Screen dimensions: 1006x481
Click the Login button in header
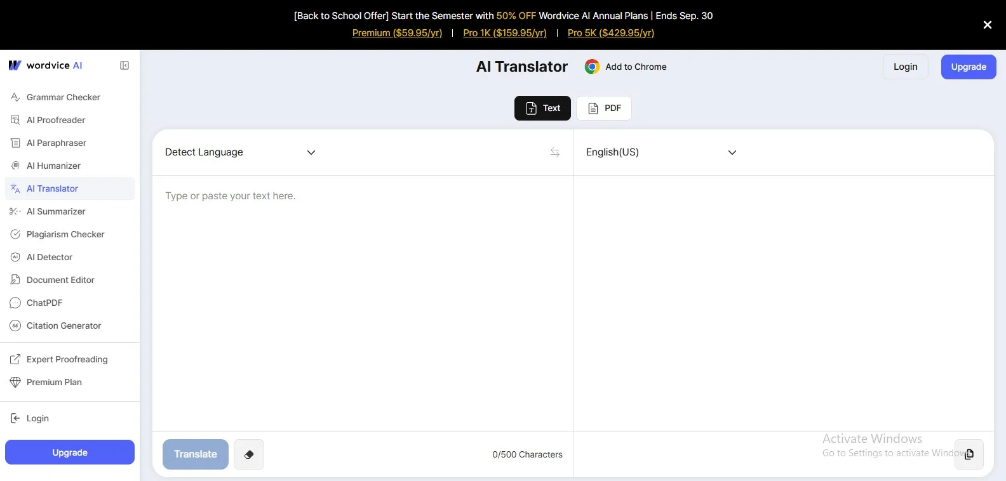(906, 67)
